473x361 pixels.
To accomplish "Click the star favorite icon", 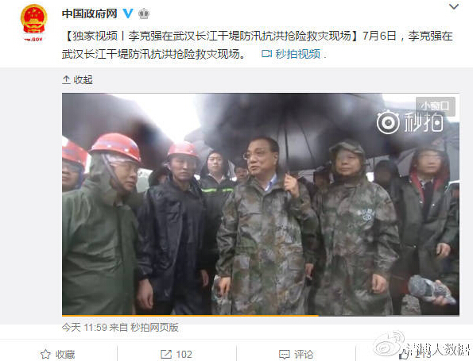I will 45,354.
